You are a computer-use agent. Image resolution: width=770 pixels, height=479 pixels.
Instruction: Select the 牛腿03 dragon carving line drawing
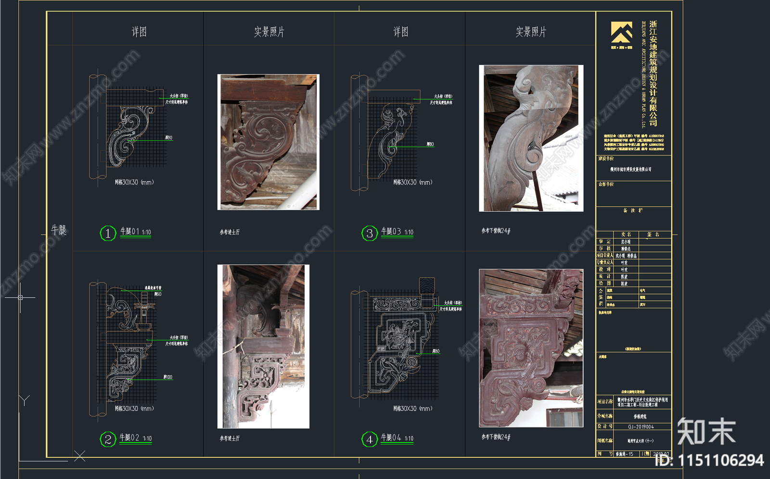point(391,141)
